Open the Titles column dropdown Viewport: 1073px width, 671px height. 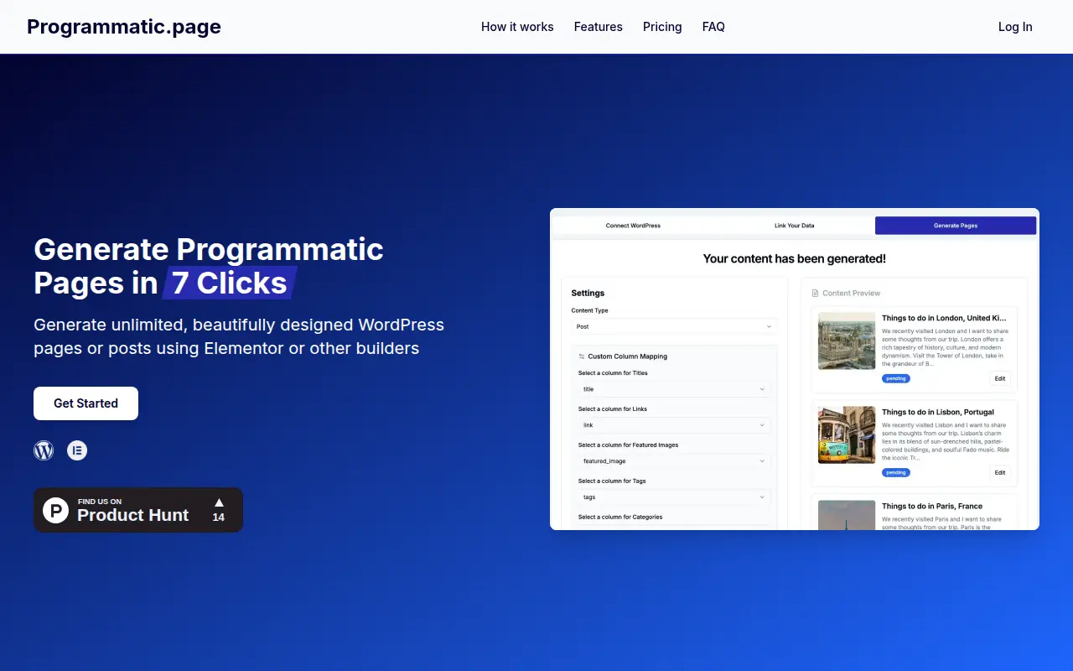click(x=674, y=389)
